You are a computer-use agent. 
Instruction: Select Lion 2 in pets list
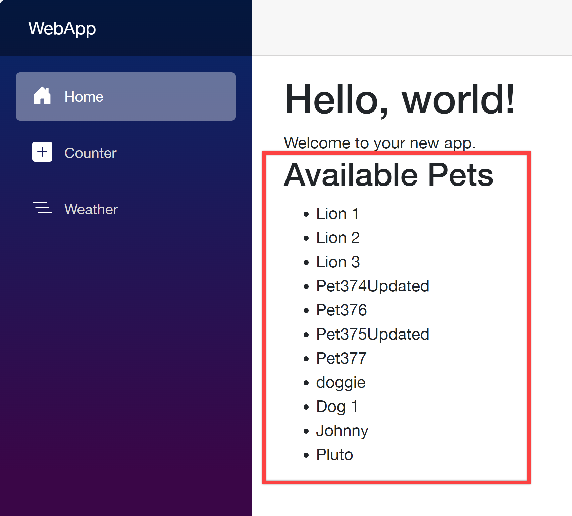[338, 238]
